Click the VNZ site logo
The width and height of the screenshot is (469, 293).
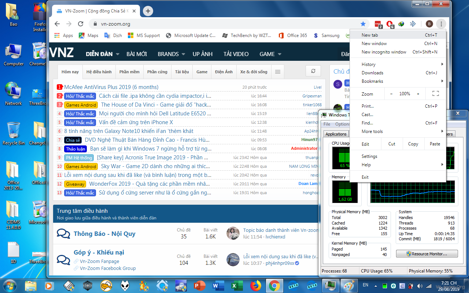[x=62, y=53]
